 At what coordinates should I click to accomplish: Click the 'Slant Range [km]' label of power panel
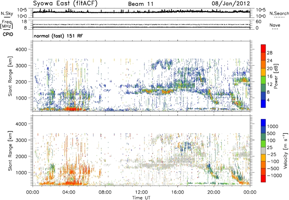[x=10, y=76]
